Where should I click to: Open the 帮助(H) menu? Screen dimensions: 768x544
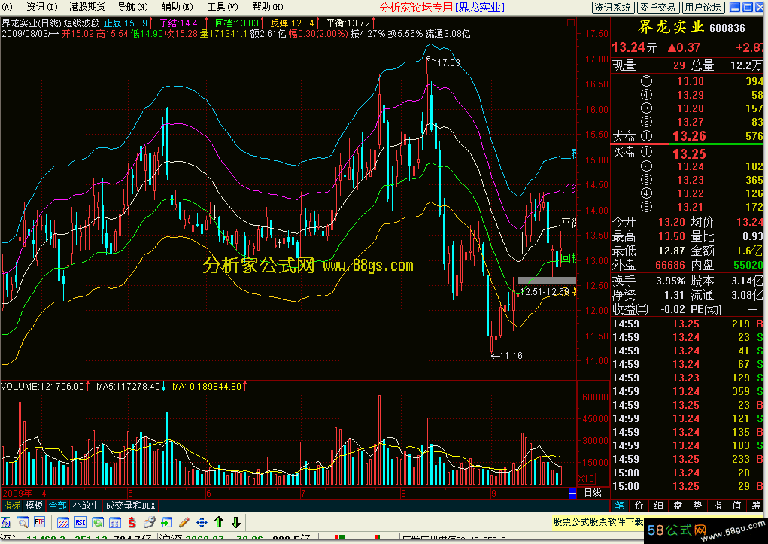pos(268,6)
